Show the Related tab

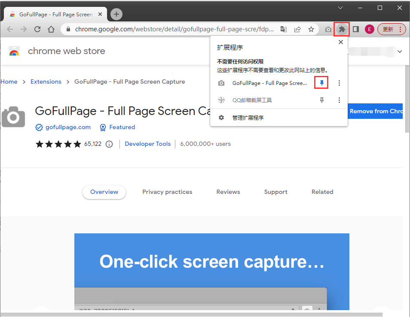(322, 192)
